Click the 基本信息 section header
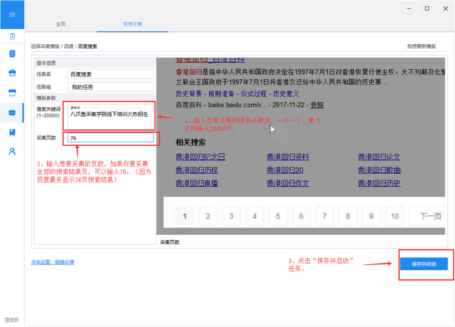Image resolution: width=455 pixels, height=327 pixels. 46,63
